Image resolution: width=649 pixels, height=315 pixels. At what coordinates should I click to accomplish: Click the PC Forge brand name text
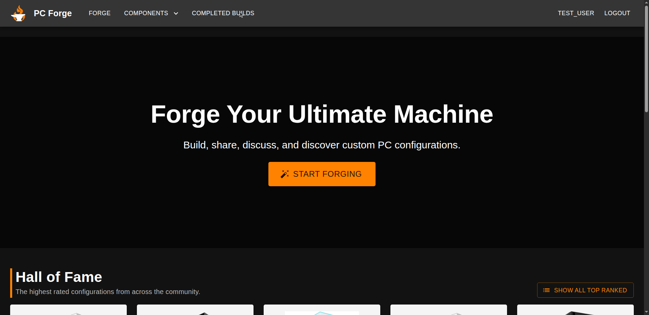(53, 13)
